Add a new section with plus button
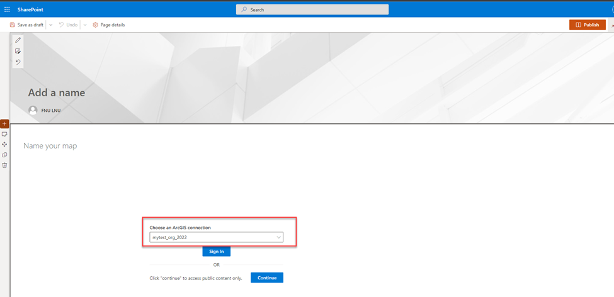 click(4, 124)
